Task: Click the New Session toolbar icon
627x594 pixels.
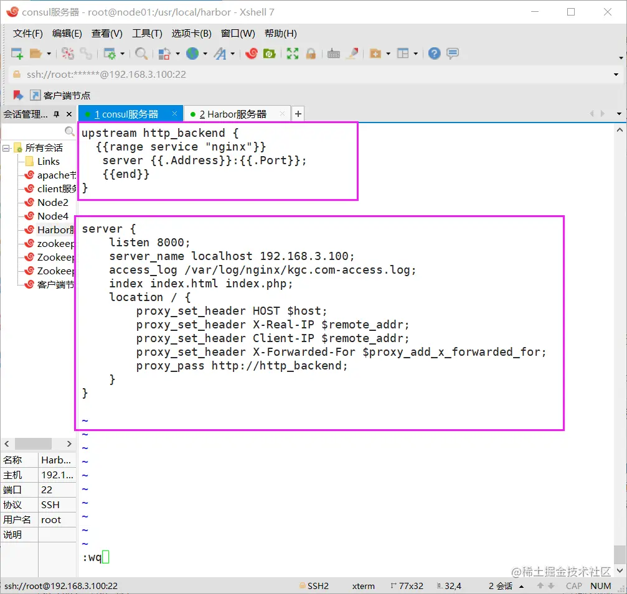Action: [x=17, y=53]
